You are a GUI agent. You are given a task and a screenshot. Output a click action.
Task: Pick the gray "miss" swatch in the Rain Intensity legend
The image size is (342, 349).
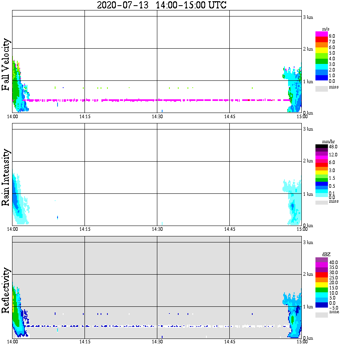point(321,202)
